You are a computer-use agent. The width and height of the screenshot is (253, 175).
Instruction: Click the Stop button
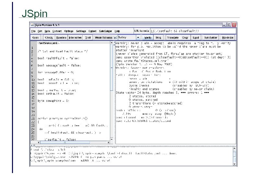tap(158, 38)
